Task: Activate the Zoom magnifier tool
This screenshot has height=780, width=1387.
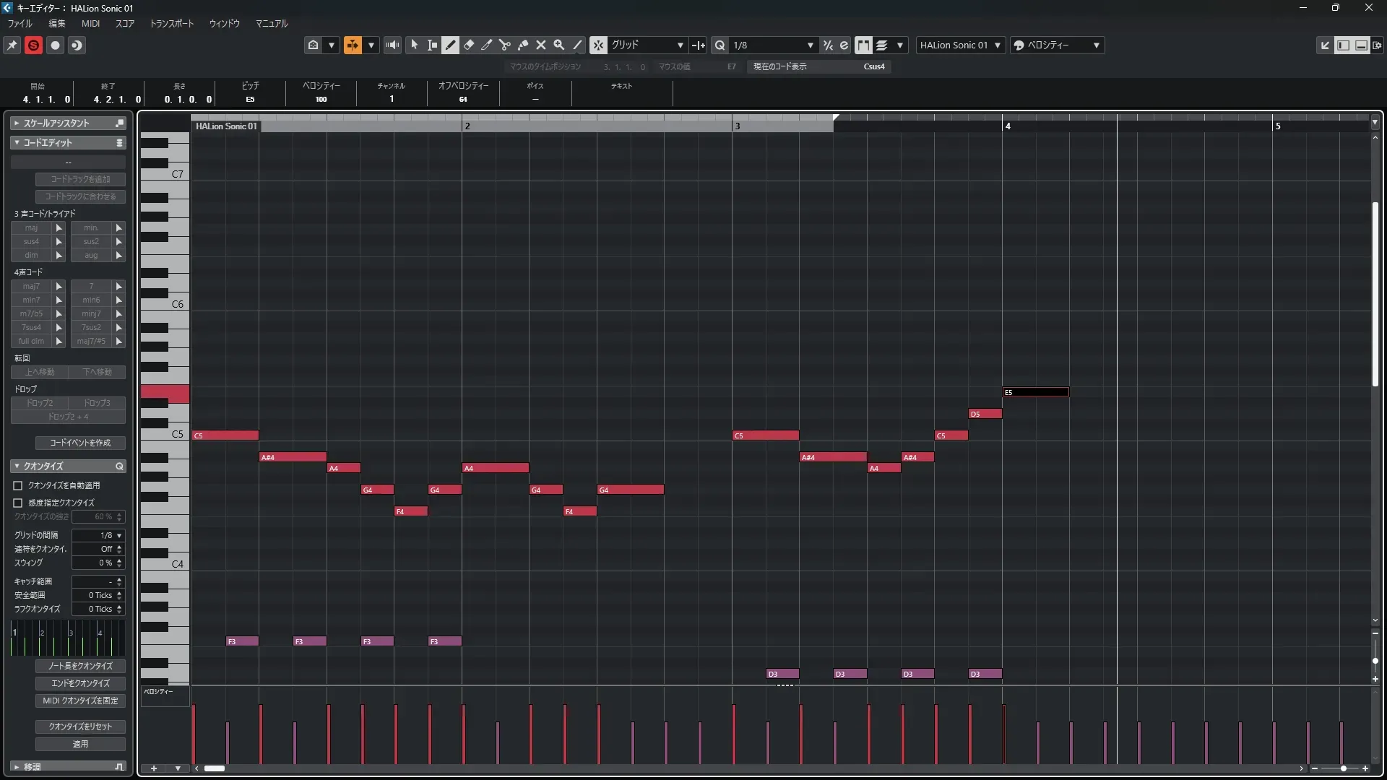Action: (x=558, y=45)
